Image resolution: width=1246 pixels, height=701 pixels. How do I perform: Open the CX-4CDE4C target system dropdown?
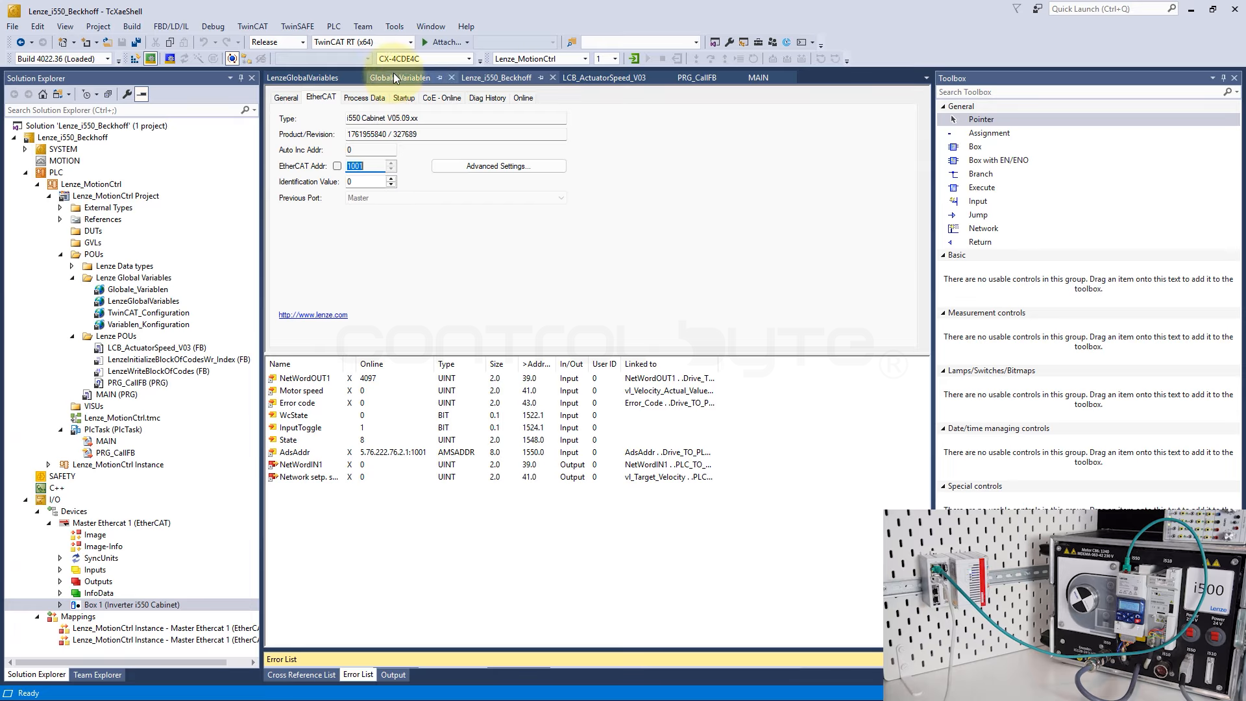point(469,59)
